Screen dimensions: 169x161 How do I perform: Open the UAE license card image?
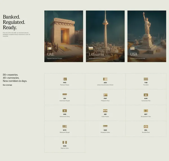click(x=64, y=36)
